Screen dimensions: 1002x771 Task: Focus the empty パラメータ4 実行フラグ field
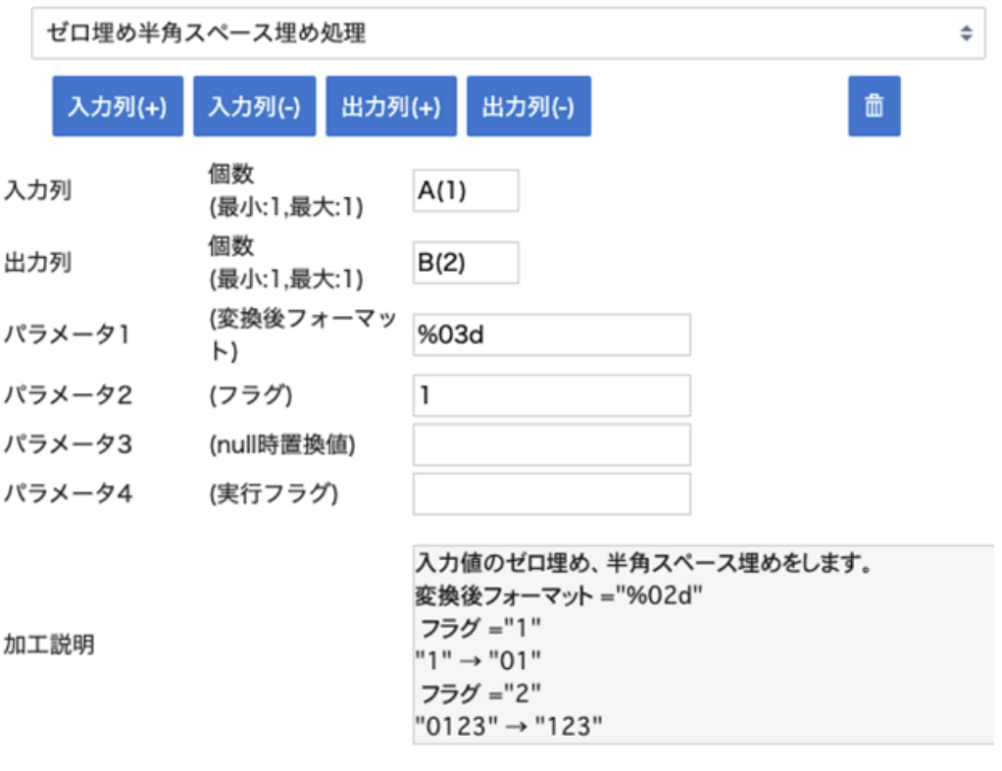click(x=551, y=493)
